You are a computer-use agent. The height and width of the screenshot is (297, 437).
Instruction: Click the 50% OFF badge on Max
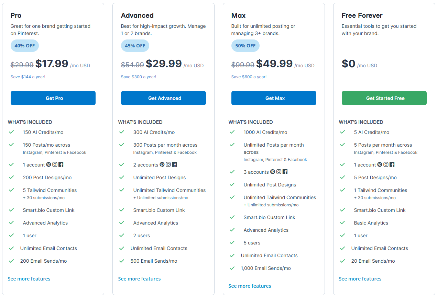click(x=245, y=45)
